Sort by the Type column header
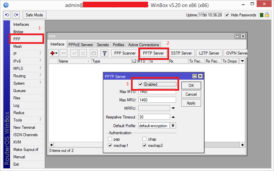Screen dimensions: 274x171 (x=111, y=61)
